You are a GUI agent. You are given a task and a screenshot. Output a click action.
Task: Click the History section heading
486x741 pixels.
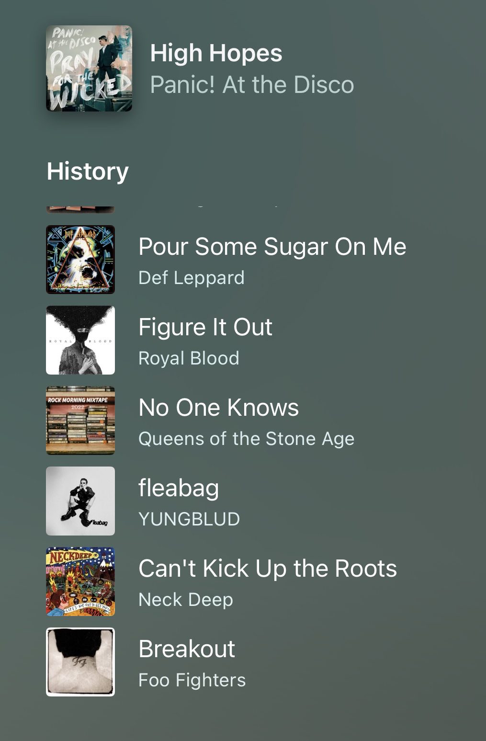click(88, 171)
